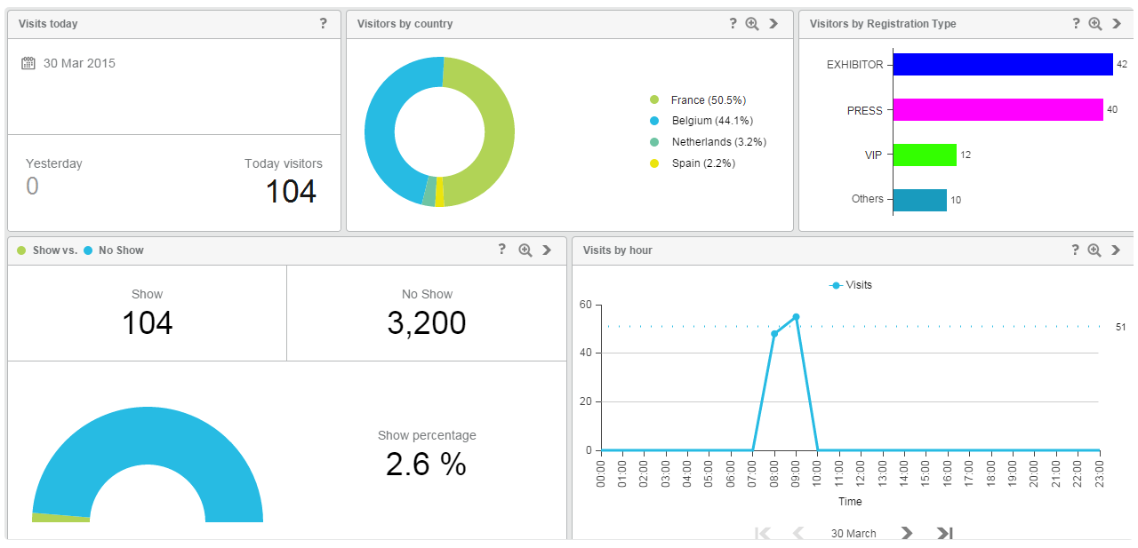Viewport: 1138px width, 548px height.
Task: Magnify the Show vs. No Show panel
Action: (x=525, y=250)
